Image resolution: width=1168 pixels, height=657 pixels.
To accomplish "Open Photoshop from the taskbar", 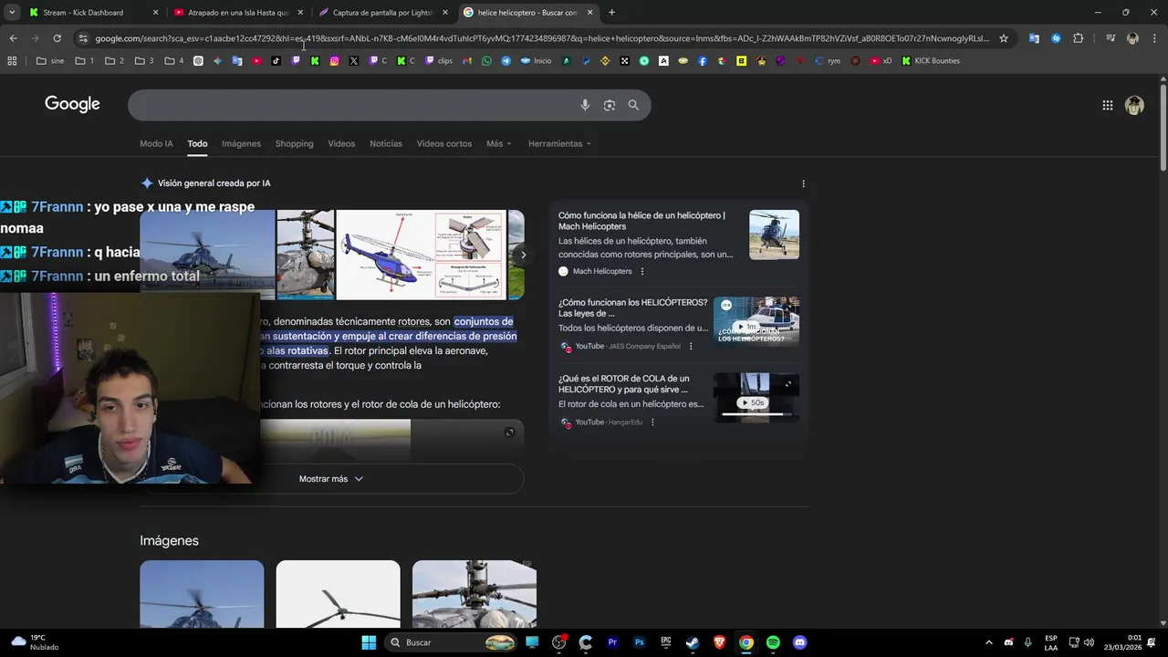I will (640, 642).
